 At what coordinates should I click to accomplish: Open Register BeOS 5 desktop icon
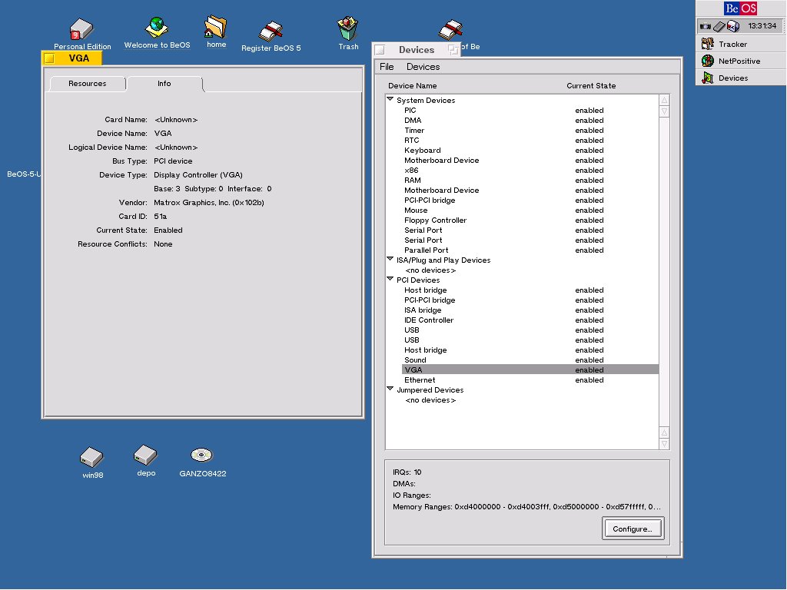pyautogui.click(x=271, y=31)
